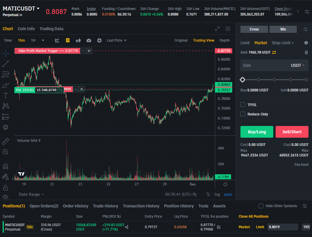
Task: Open the multi-chart grid layout
Action: click(x=228, y=29)
